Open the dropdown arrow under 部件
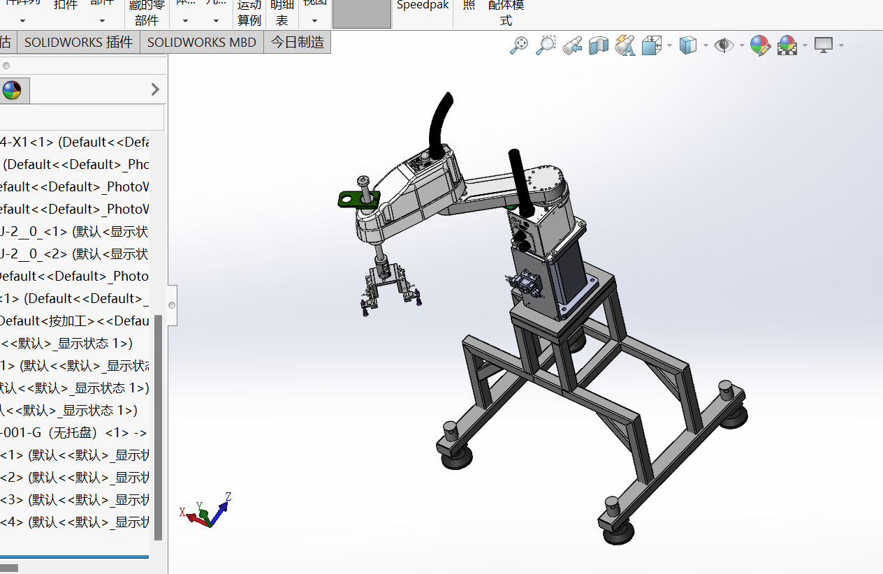Image resolution: width=883 pixels, height=574 pixels. pyautogui.click(x=102, y=21)
